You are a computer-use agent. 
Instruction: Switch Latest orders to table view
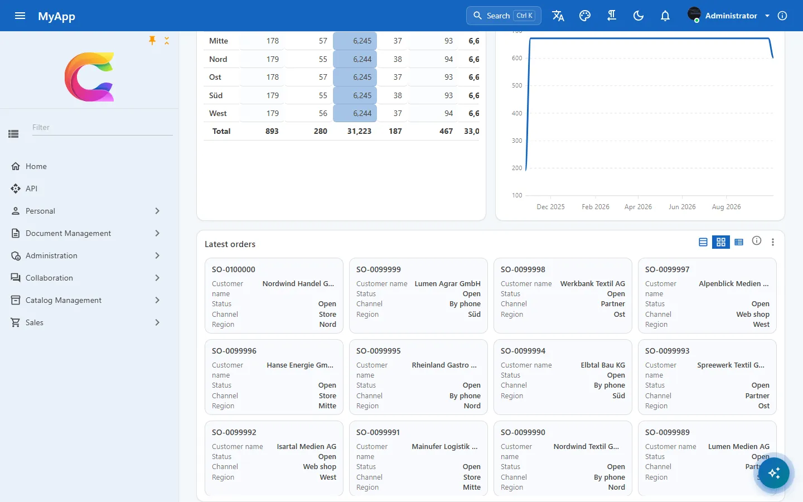pyautogui.click(x=739, y=242)
